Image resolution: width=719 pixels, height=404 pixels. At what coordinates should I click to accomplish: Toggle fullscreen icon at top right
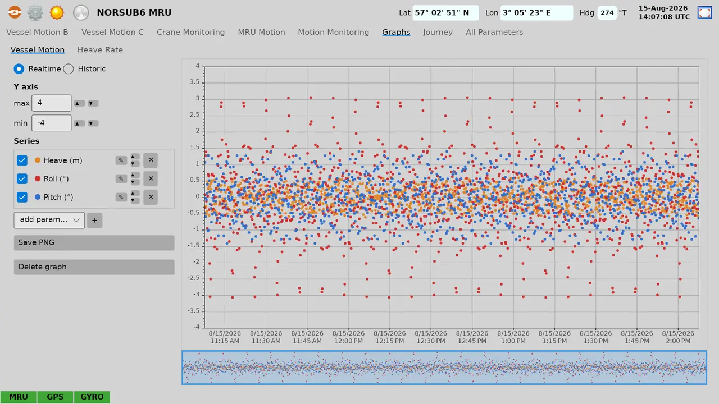click(x=704, y=12)
